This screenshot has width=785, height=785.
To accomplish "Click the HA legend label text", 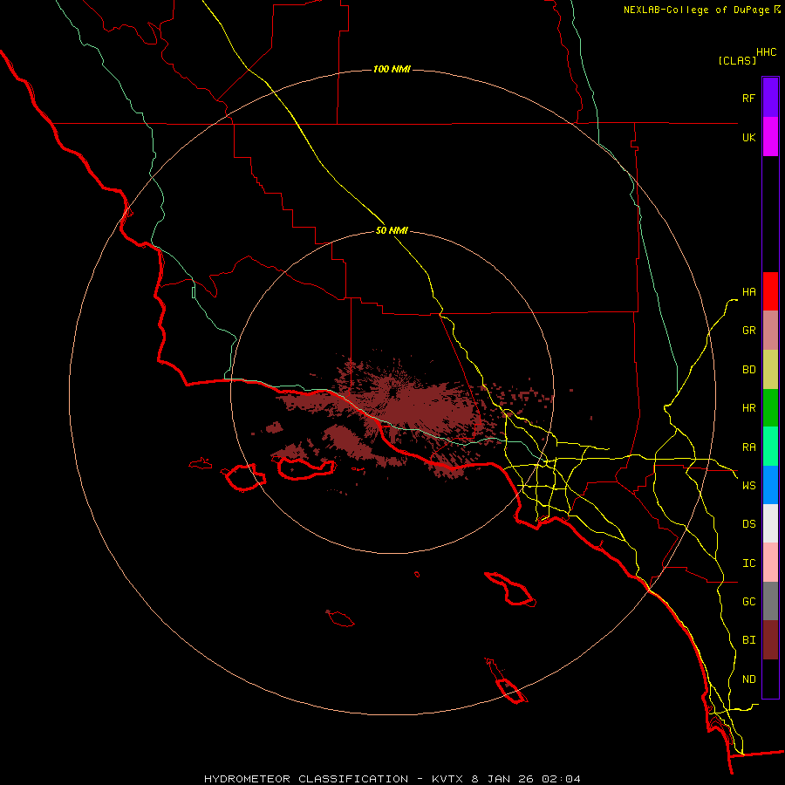I will pos(748,292).
